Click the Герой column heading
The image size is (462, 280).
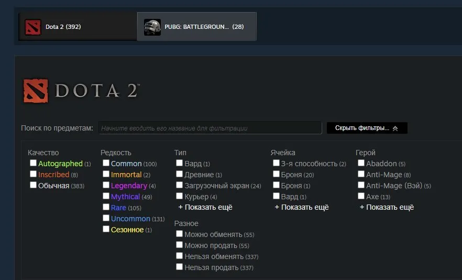[x=366, y=153]
